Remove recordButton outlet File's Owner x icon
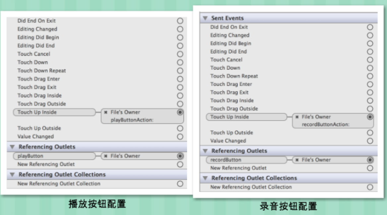This screenshot has width=387, height=215. pos(297,160)
